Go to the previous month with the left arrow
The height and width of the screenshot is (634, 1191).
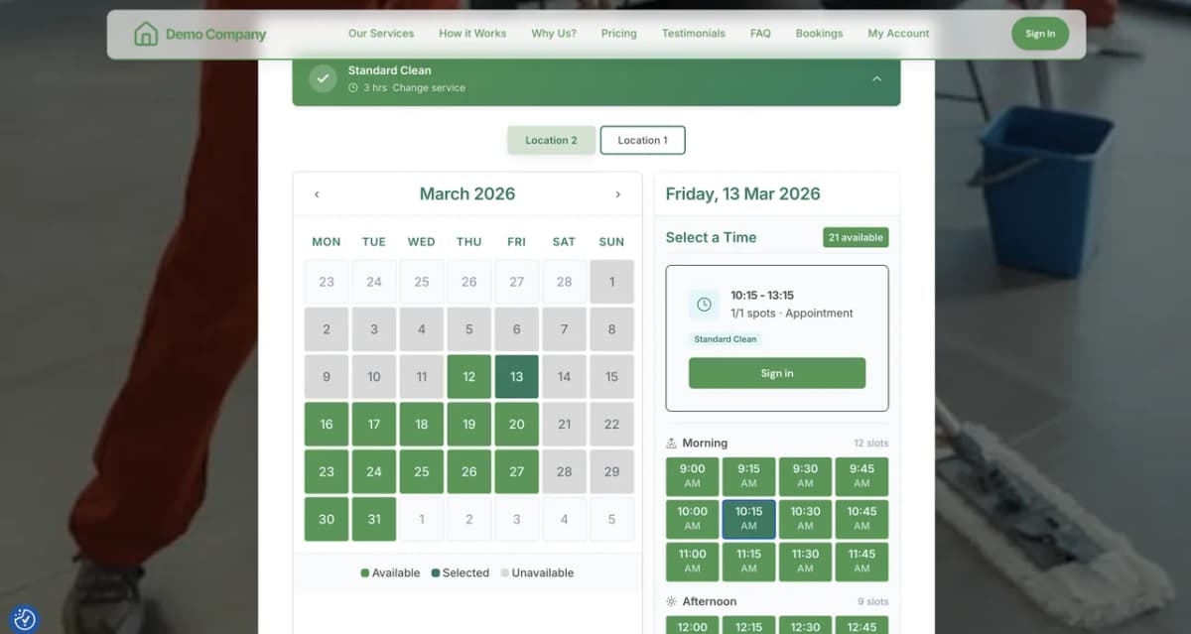coord(317,194)
